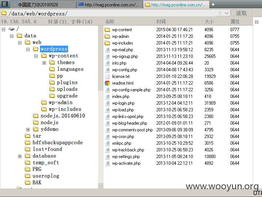Viewport: 262px width, 197px height.
Task: Select the wp-blog-header.php file name
Action: coord(130,123)
